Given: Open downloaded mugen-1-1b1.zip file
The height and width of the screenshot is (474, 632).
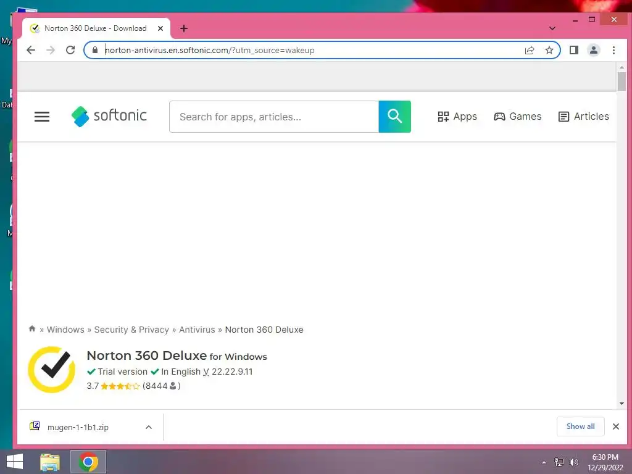Looking at the screenshot, I should tap(78, 427).
